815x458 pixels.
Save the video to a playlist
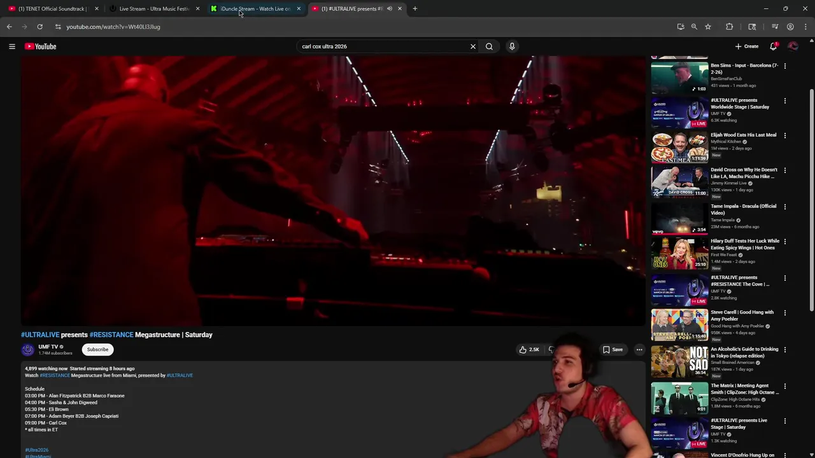coord(613,349)
